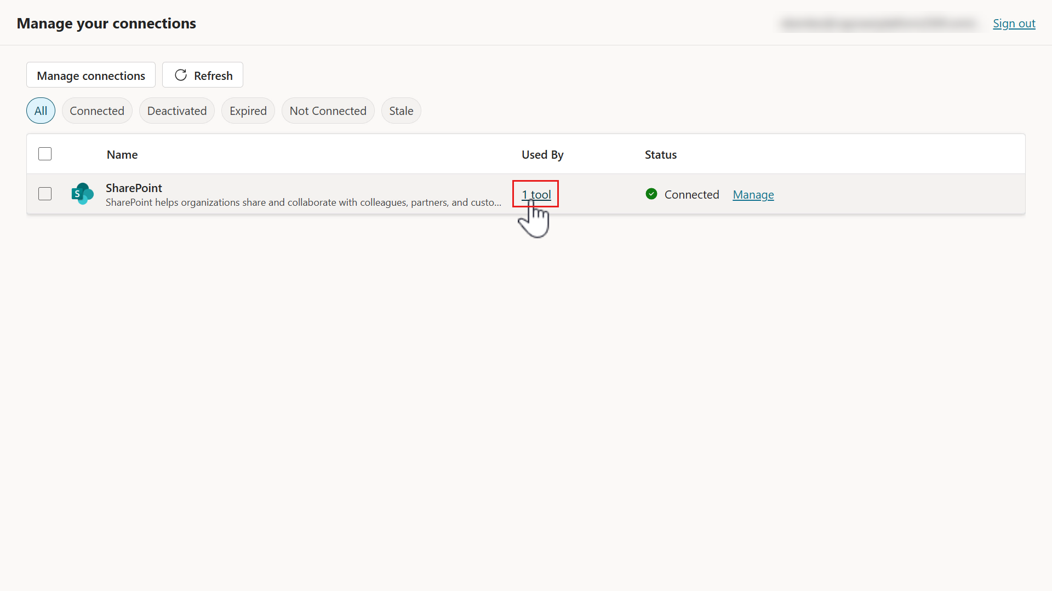Filter by Connected status
This screenshot has height=591, width=1052.
[x=97, y=111]
